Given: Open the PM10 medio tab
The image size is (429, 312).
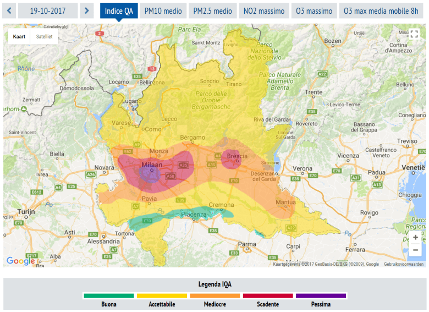Looking at the screenshot, I should (163, 11).
